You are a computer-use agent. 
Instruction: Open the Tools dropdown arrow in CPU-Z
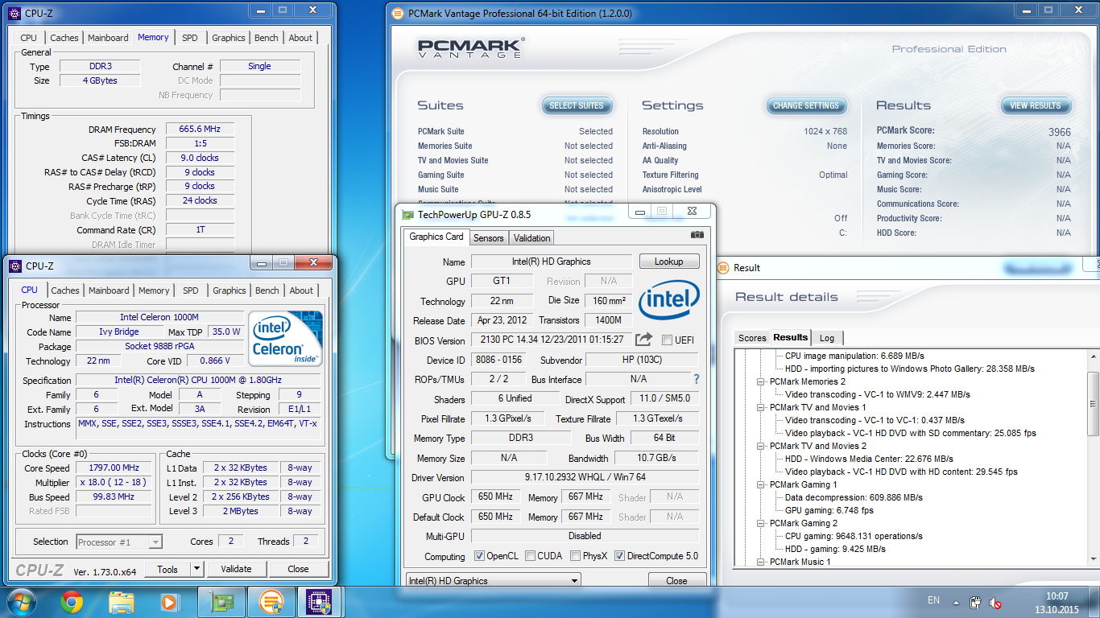196,569
